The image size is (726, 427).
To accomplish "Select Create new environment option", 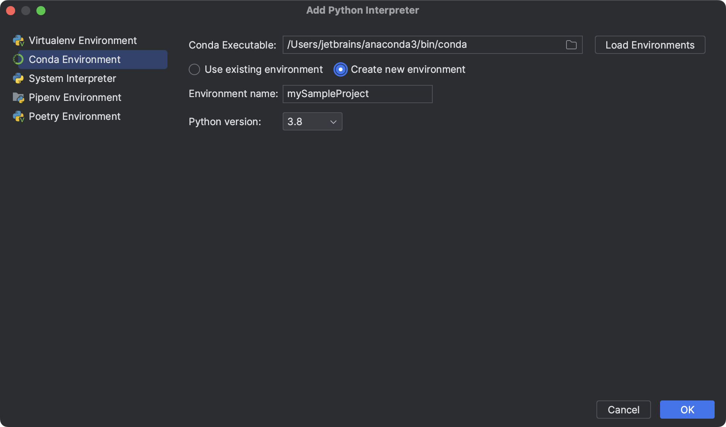I will 340,69.
